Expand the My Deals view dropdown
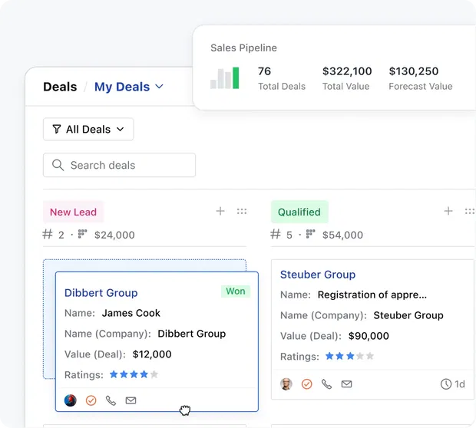Viewport: 476px width, 428px height. pos(129,87)
